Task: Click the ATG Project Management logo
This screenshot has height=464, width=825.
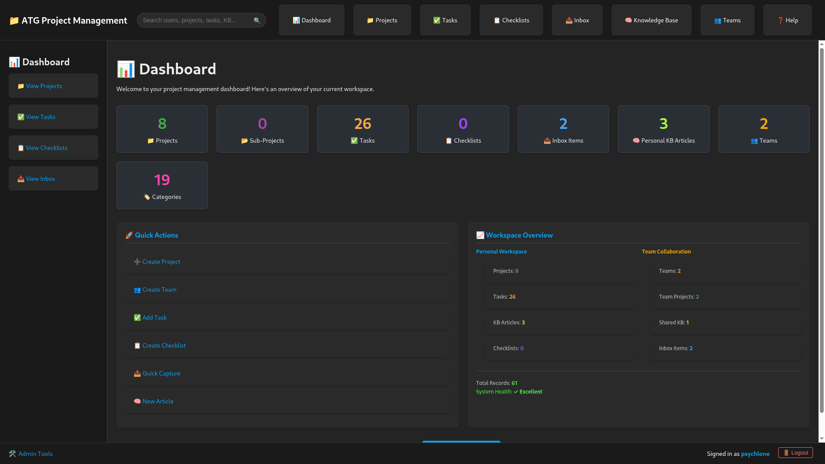Action: 68,20
